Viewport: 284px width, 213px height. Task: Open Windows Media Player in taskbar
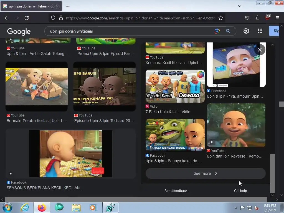[x=93, y=207]
